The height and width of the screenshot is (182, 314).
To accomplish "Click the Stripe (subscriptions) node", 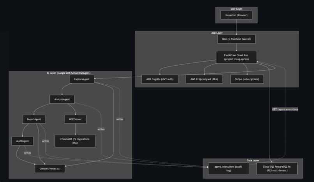I will (247, 79).
